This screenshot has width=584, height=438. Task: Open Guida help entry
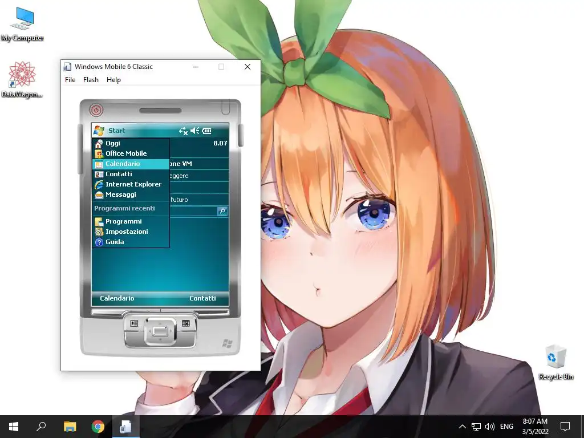131,242
